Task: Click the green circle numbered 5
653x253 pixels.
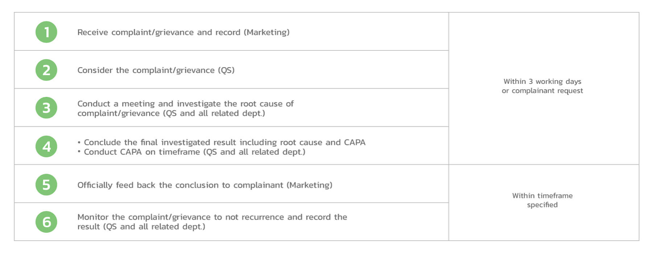Action: click(46, 185)
